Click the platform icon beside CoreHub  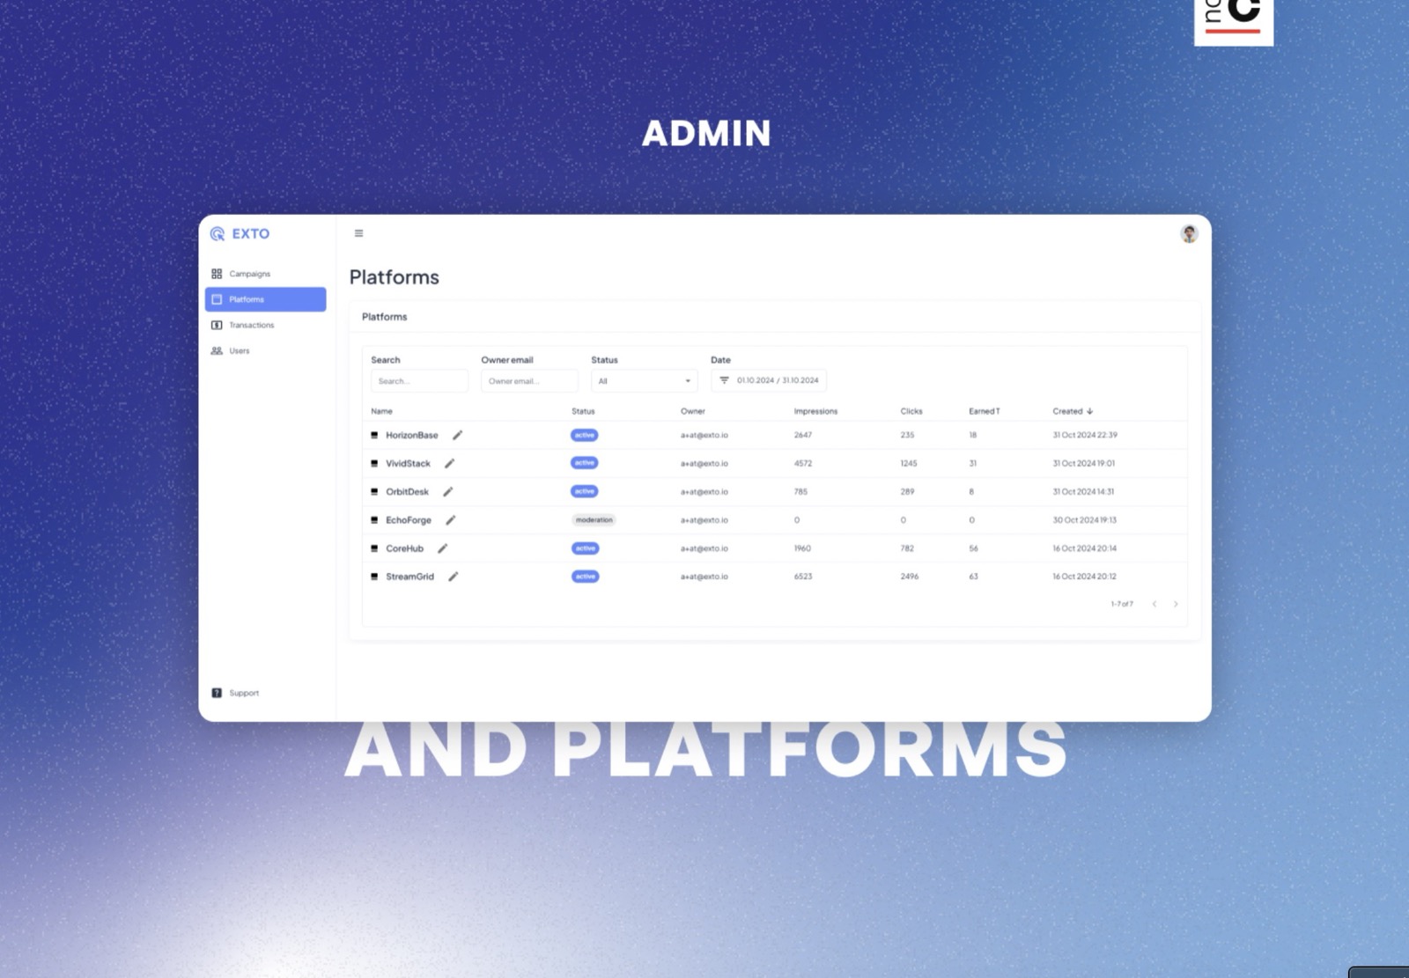[374, 548]
